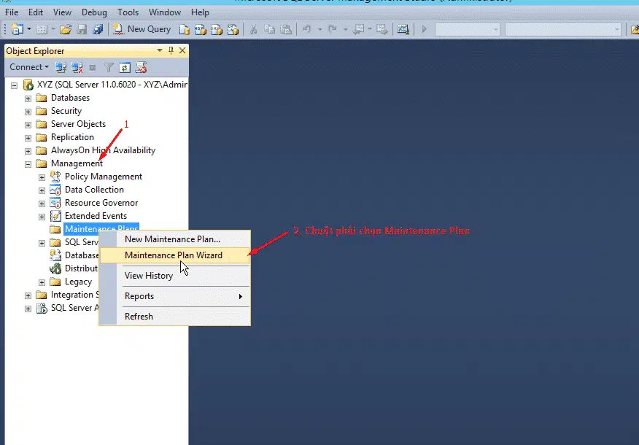The image size is (639, 445).
Task: Open the Activity Monitor icon
Action: [403, 29]
